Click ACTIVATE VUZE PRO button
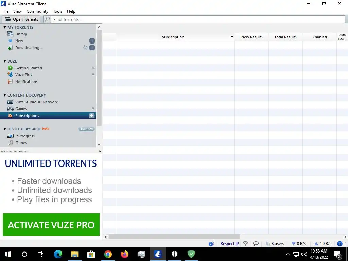 pyautogui.click(x=51, y=225)
